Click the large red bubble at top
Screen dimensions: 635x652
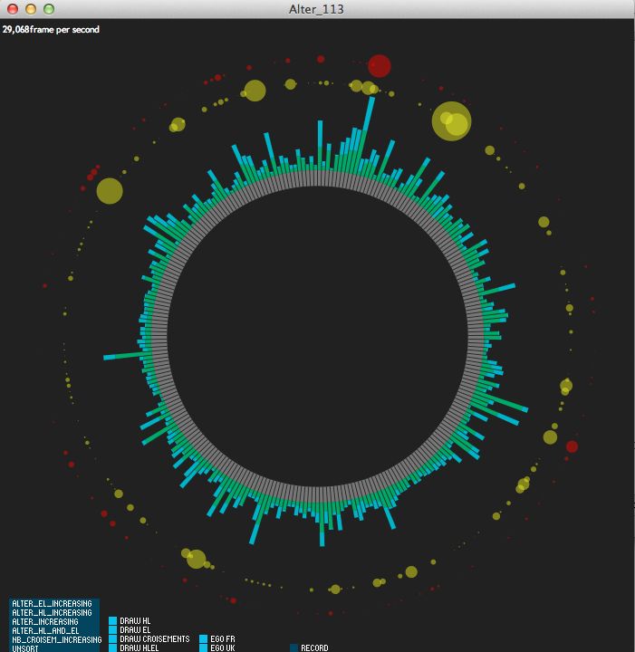click(x=379, y=66)
